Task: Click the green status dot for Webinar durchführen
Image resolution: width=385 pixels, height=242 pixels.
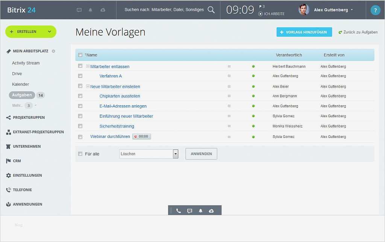Action: click(x=253, y=137)
